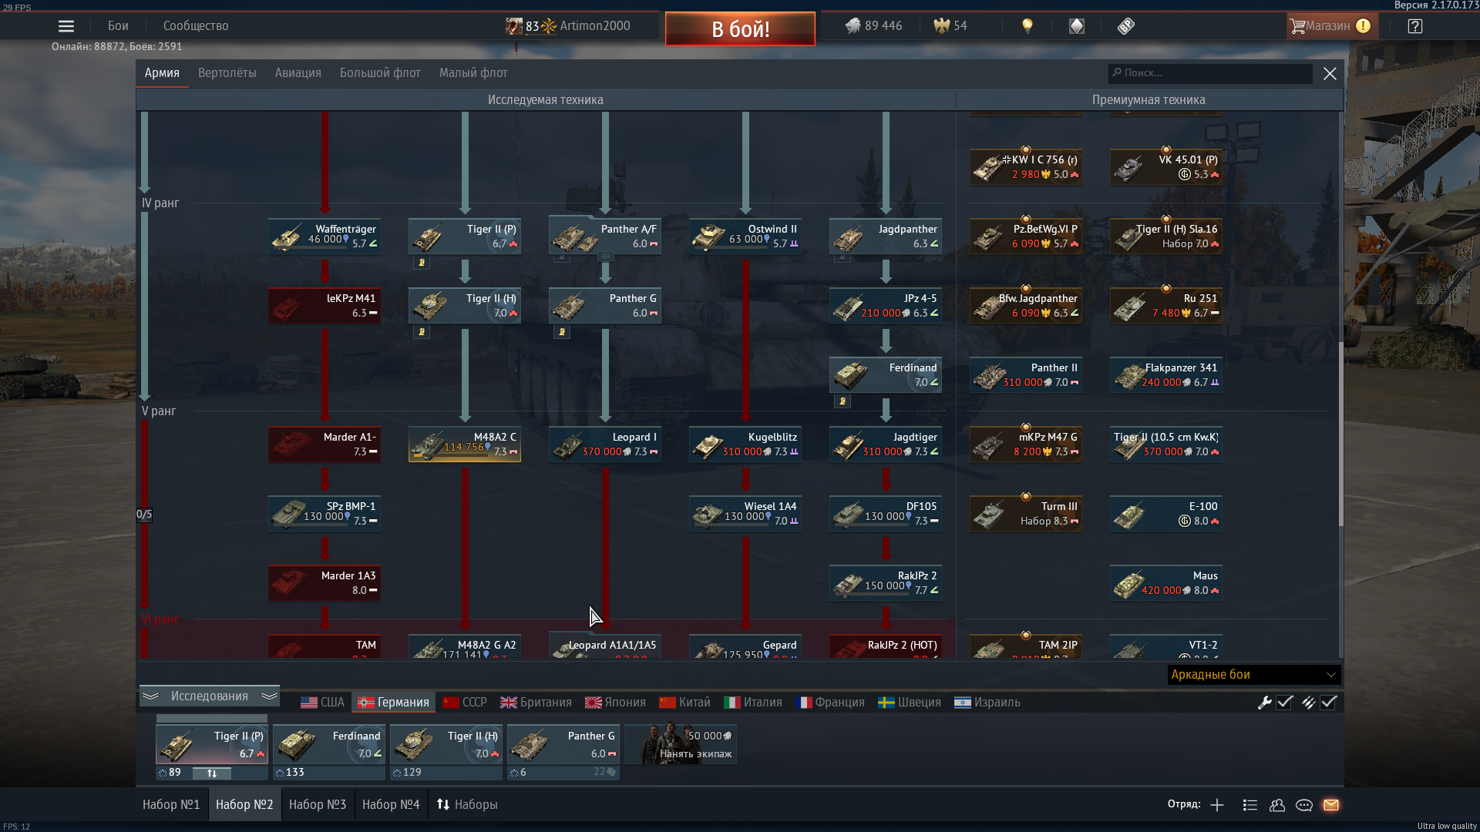Select the Leopard I tank card
This screenshot has width=1480, height=832.
coord(605,445)
